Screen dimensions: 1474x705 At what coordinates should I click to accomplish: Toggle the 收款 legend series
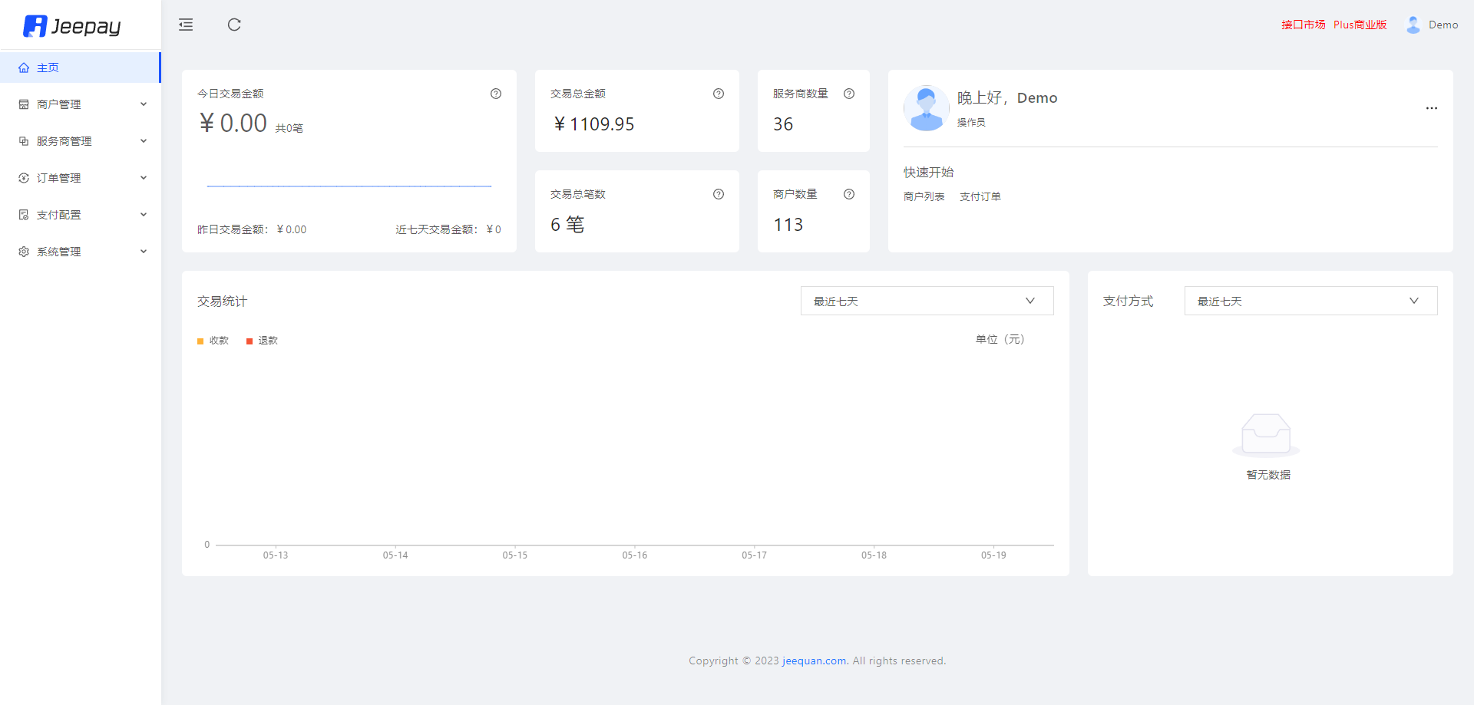coord(213,341)
